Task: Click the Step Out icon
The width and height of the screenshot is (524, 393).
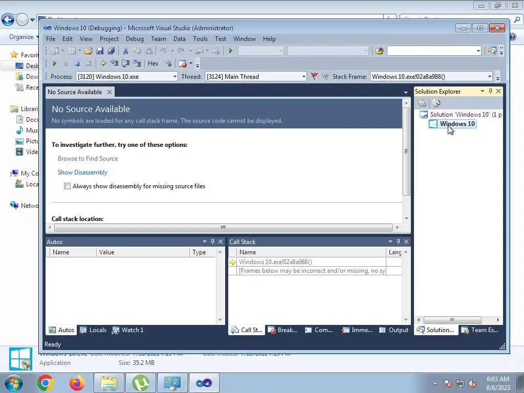Action: click(137, 63)
